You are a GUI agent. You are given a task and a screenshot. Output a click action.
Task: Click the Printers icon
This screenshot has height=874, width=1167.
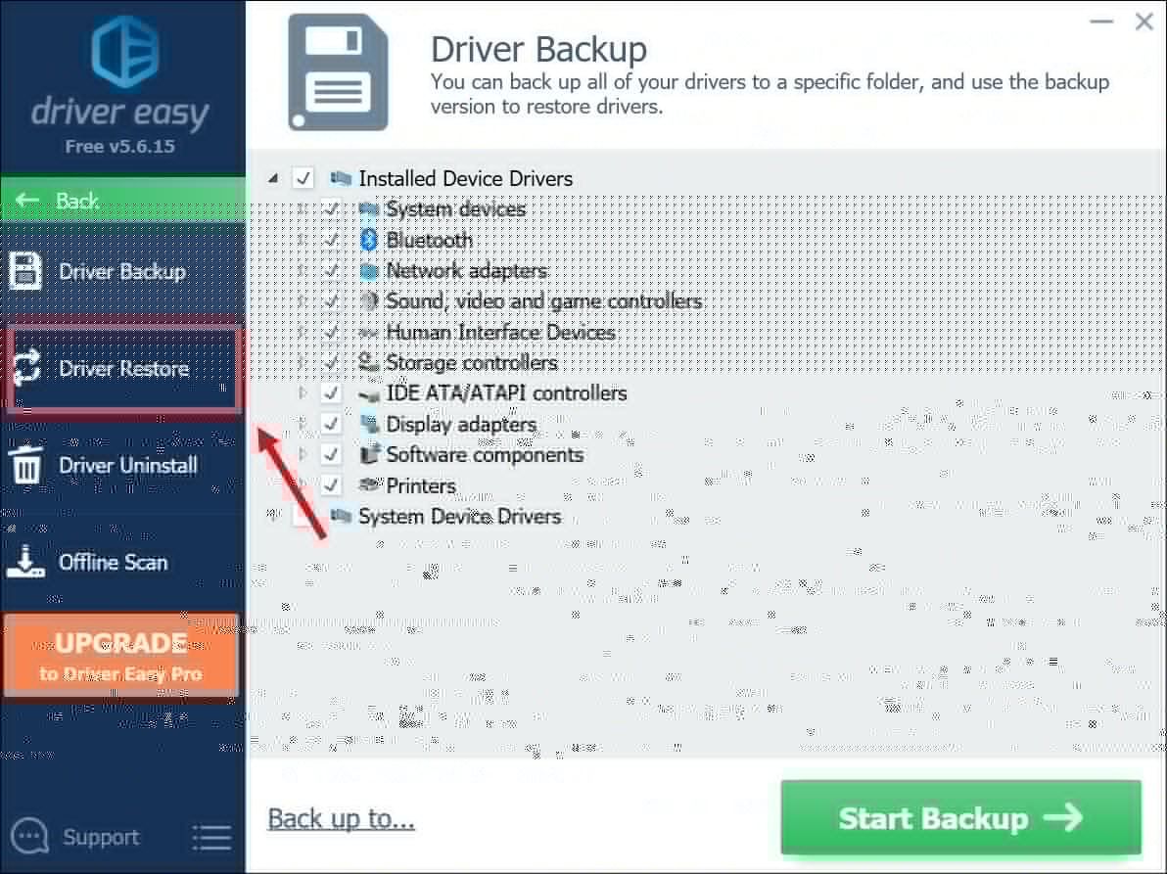(x=370, y=485)
